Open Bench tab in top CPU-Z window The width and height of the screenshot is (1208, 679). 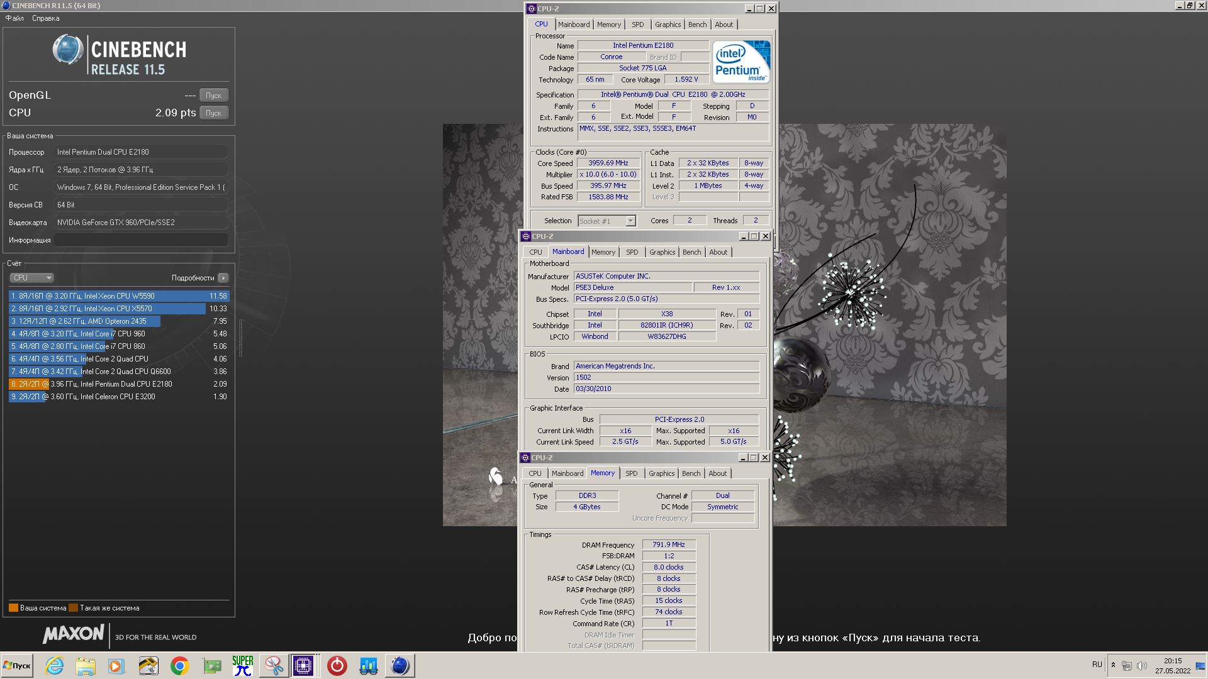pyautogui.click(x=697, y=25)
